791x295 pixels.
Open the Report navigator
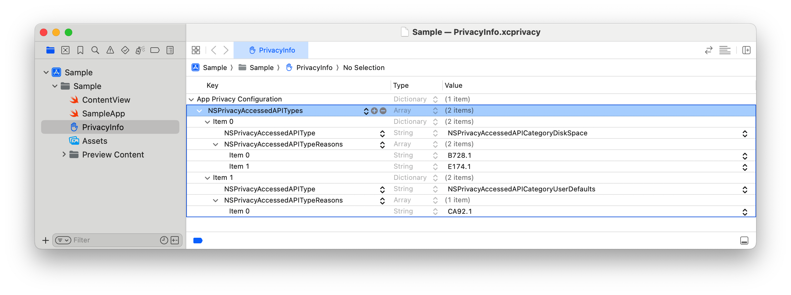(x=170, y=50)
